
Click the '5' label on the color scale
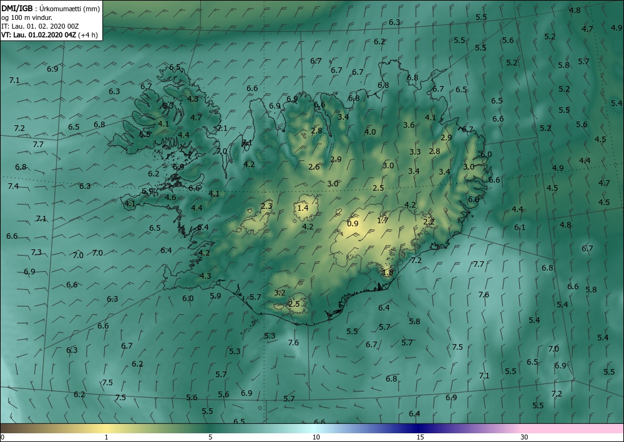[x=210, y=437]
